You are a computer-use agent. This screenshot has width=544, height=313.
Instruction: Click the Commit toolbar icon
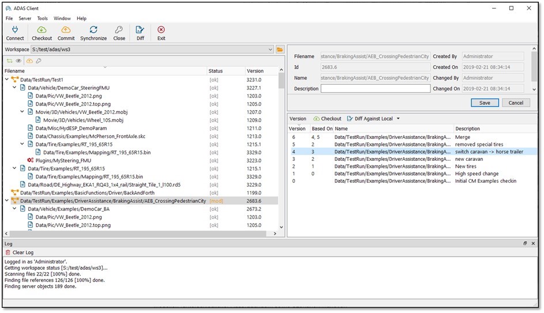click(66, 30)
